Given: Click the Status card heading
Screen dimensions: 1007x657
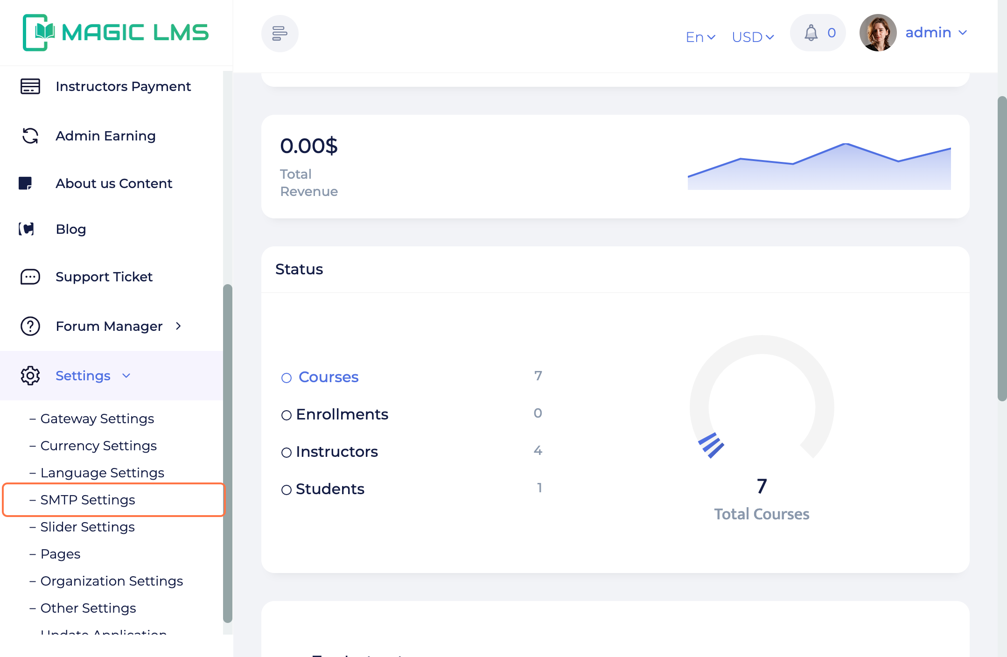Looking at the screenshot, I should [x=299, y=269].
